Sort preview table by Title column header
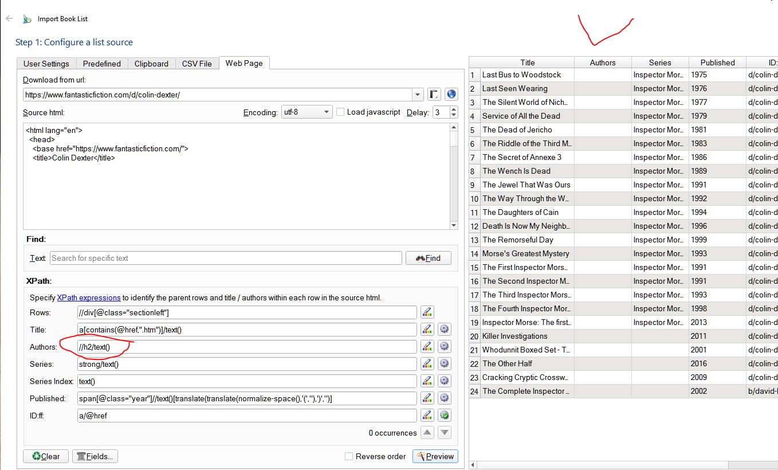Viewport: 778px width, 470px height. click(527, 62)
